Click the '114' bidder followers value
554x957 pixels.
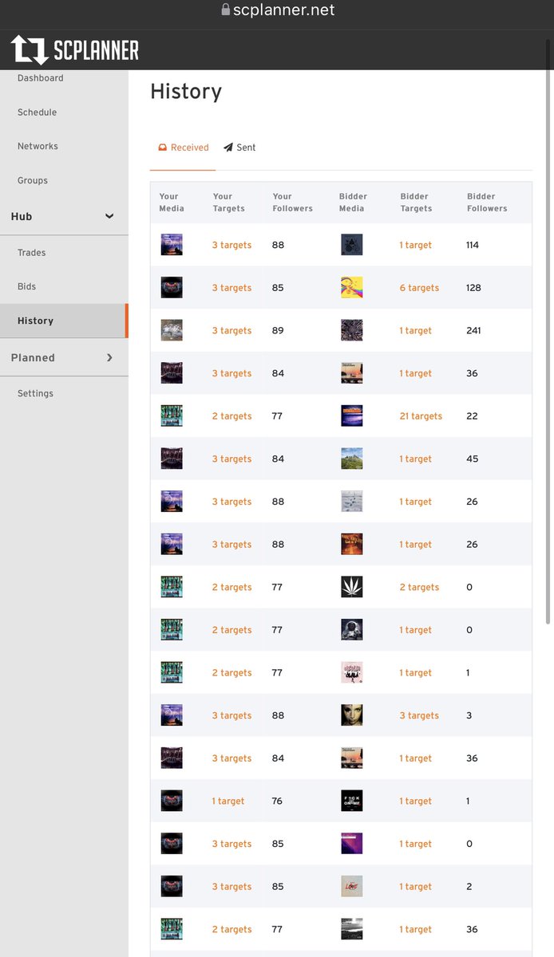coord(473,245)
